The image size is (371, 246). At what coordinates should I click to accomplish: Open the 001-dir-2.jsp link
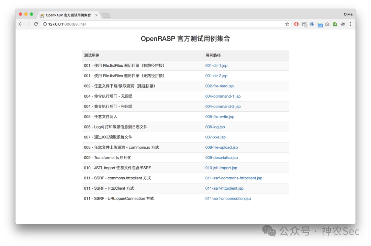point(216,76)
